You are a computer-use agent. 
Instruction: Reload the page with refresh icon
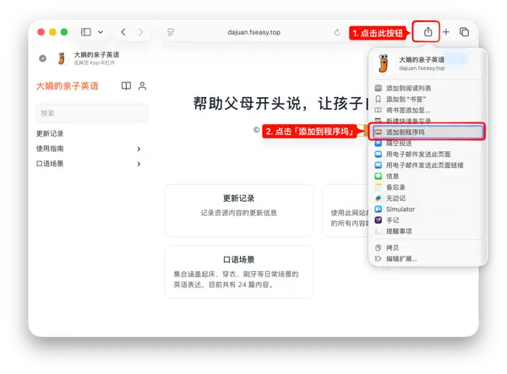click(337, 32)
